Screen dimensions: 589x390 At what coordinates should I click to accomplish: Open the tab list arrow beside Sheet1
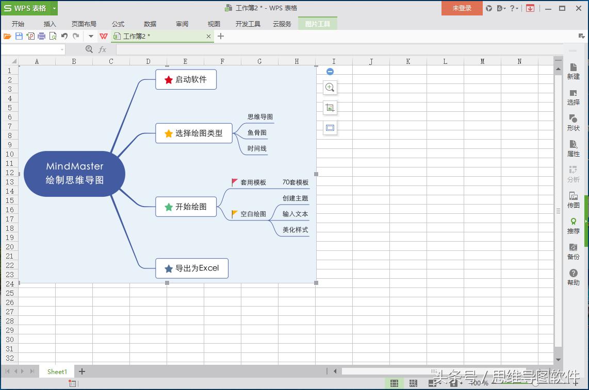pos(32,371)
